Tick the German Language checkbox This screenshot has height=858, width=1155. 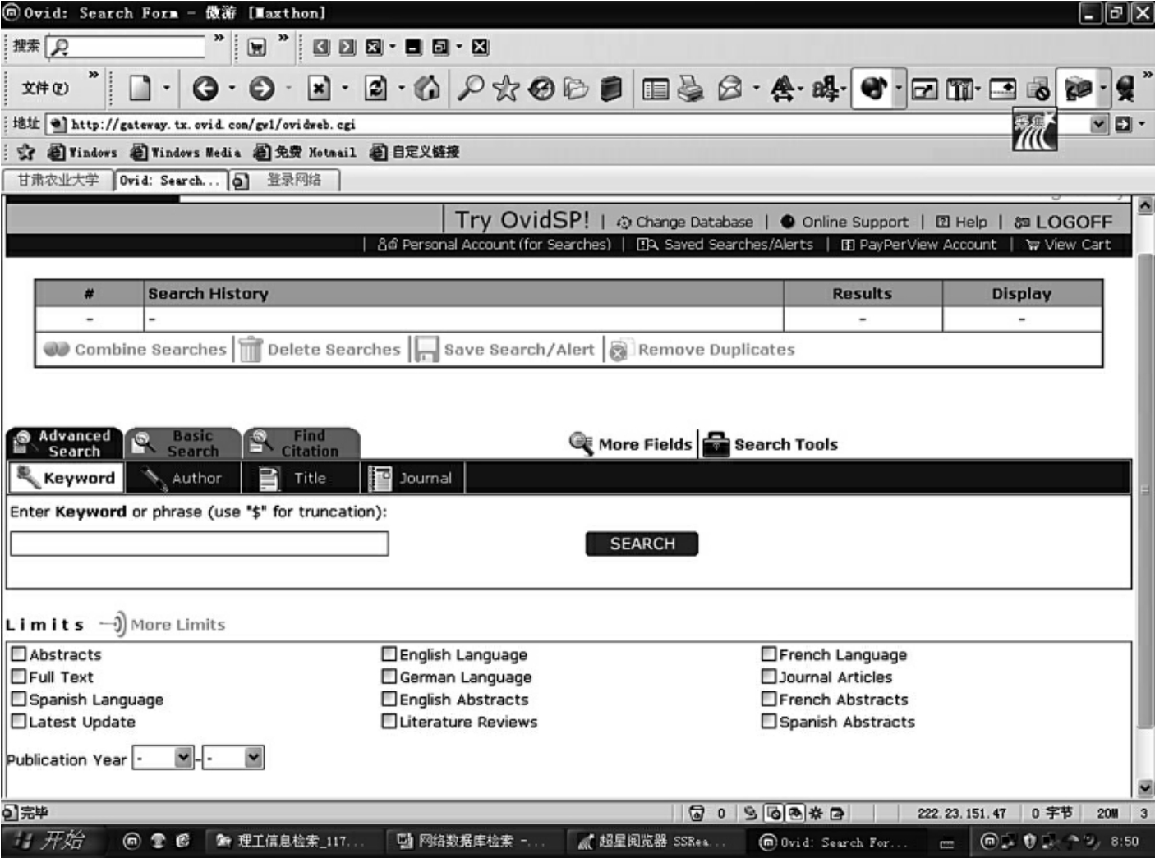click(x=389, y=677)
